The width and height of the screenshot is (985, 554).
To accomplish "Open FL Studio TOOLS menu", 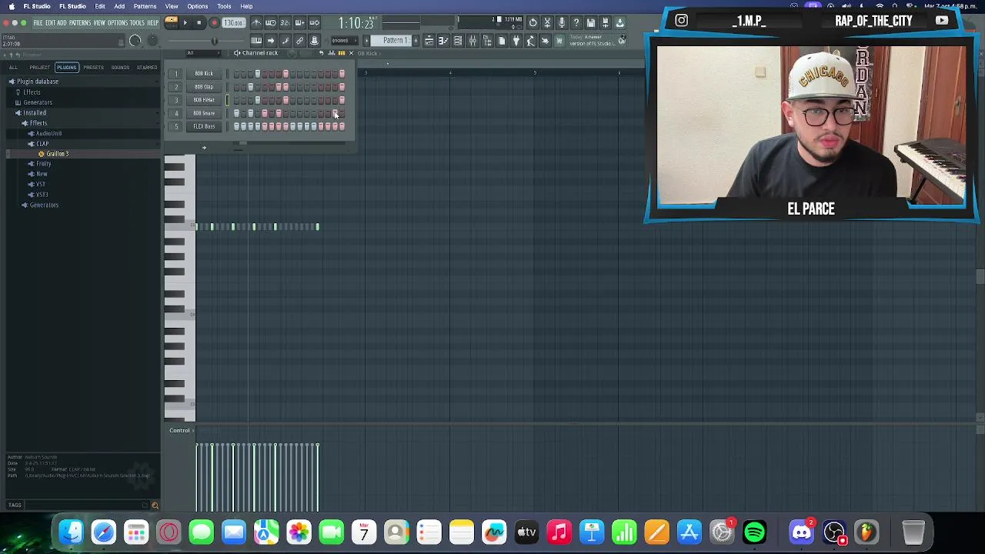I will (137, 23).
